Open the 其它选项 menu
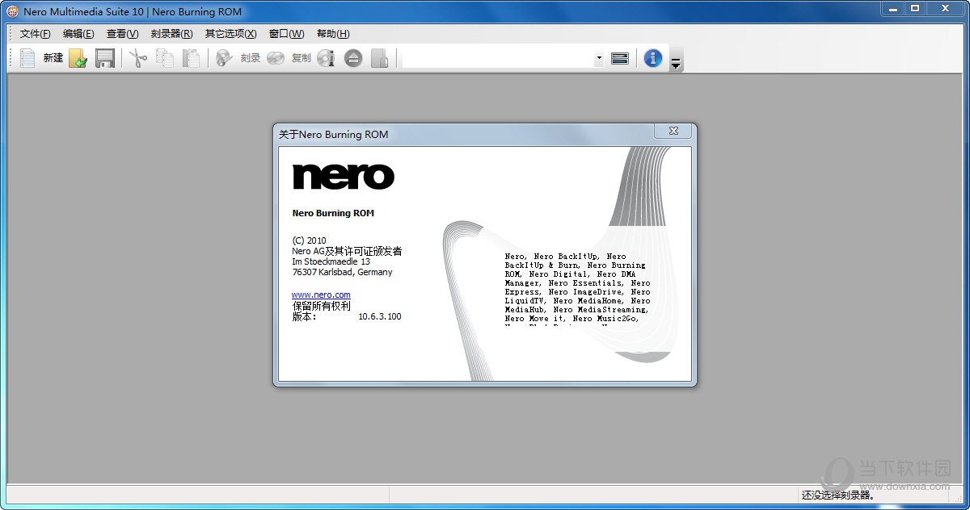Viewport: 970px width, 510px height. coord(230,33)
